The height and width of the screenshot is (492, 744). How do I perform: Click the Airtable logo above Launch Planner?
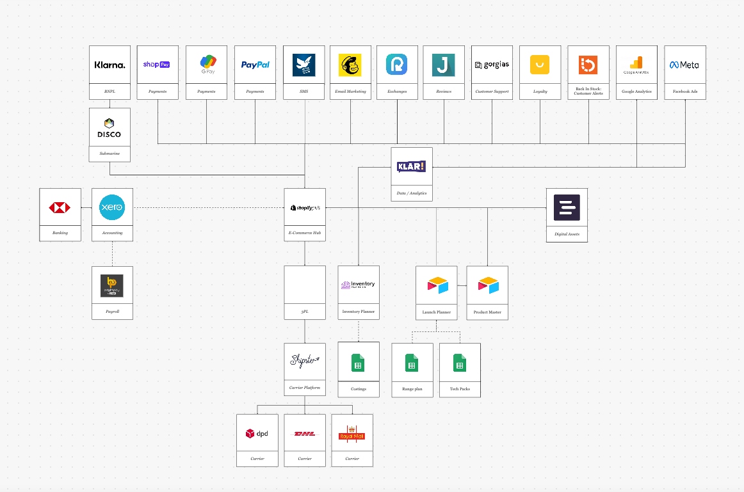[437, 285]
